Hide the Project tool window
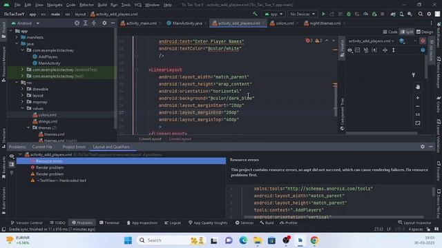The height and width of the screenshot is (248, 442). [x=113, y=23]
